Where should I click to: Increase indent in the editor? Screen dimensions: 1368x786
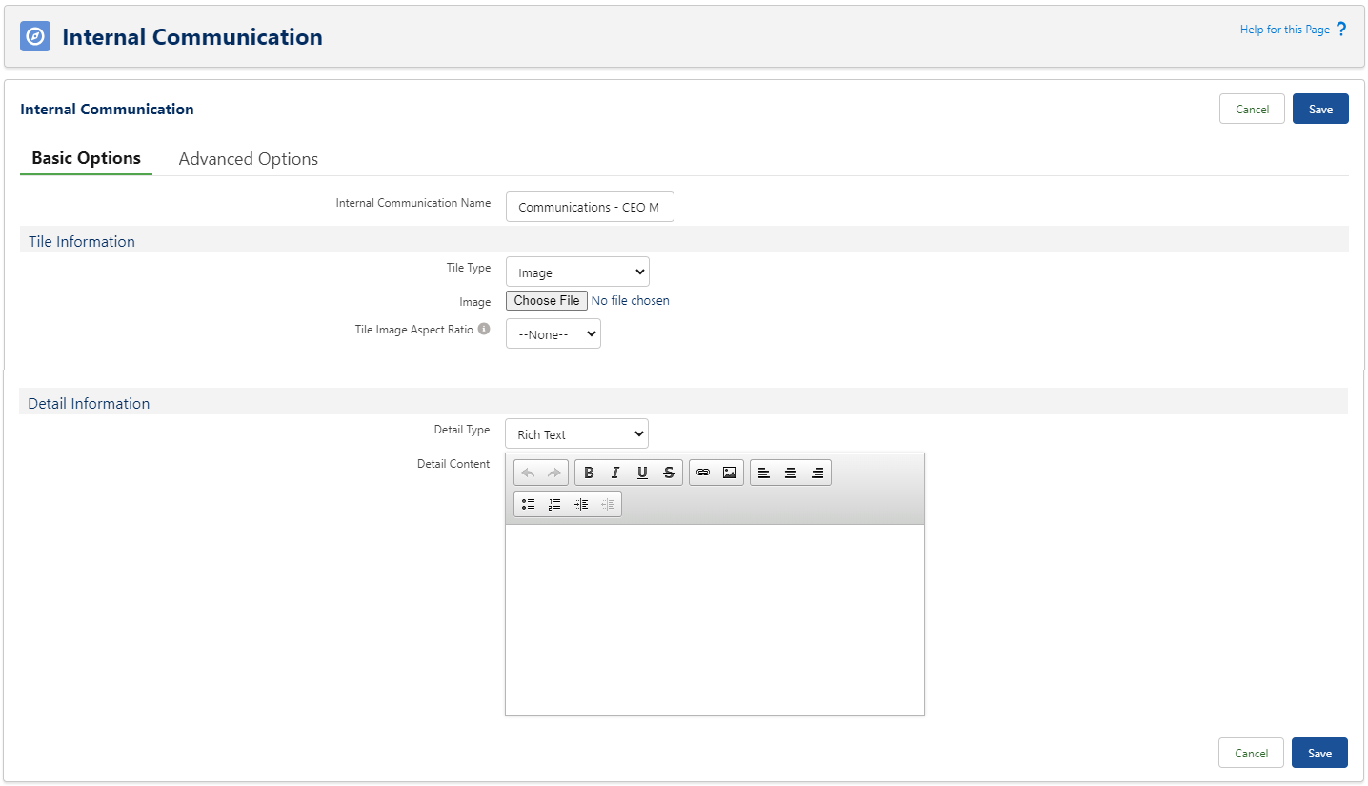[x=581, y=504]
